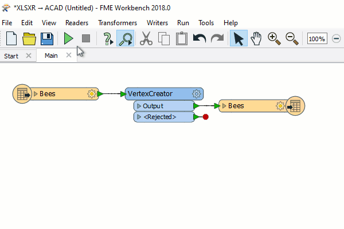Viewport: 344px width, 229px height.
Task: Undo last action arrow
Action: [200, 38]
